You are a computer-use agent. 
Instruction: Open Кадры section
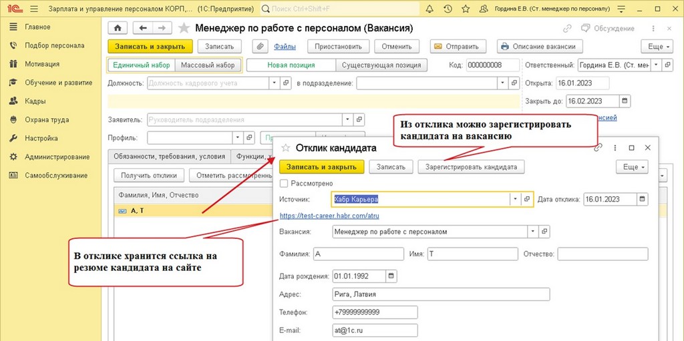coord(35,101)
